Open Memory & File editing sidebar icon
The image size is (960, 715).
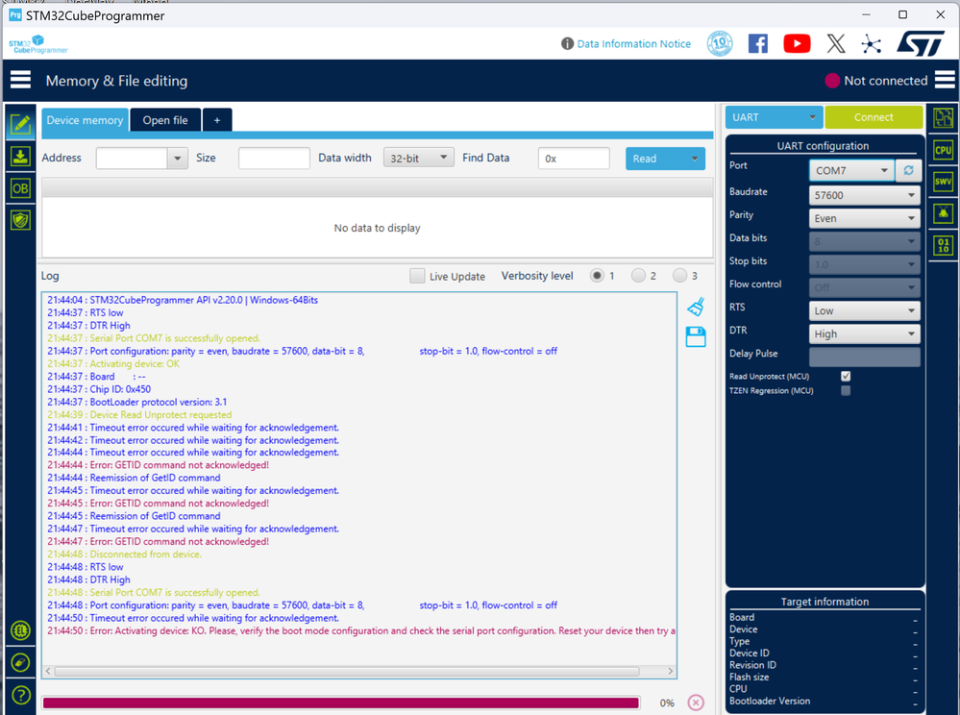(20, 125)
